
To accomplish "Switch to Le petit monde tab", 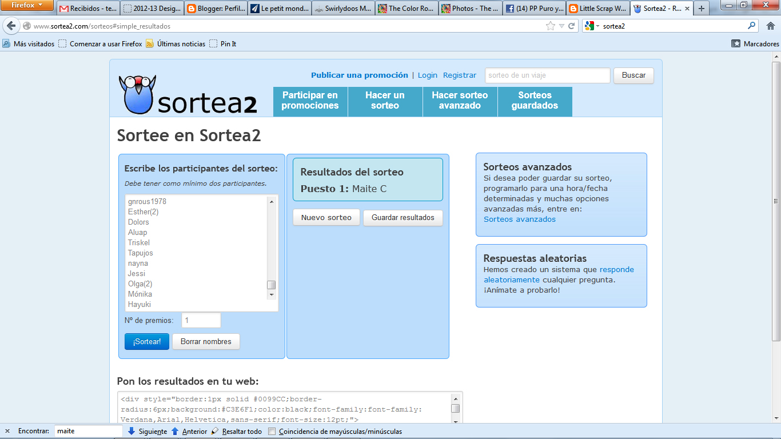I will pos(280,9).
